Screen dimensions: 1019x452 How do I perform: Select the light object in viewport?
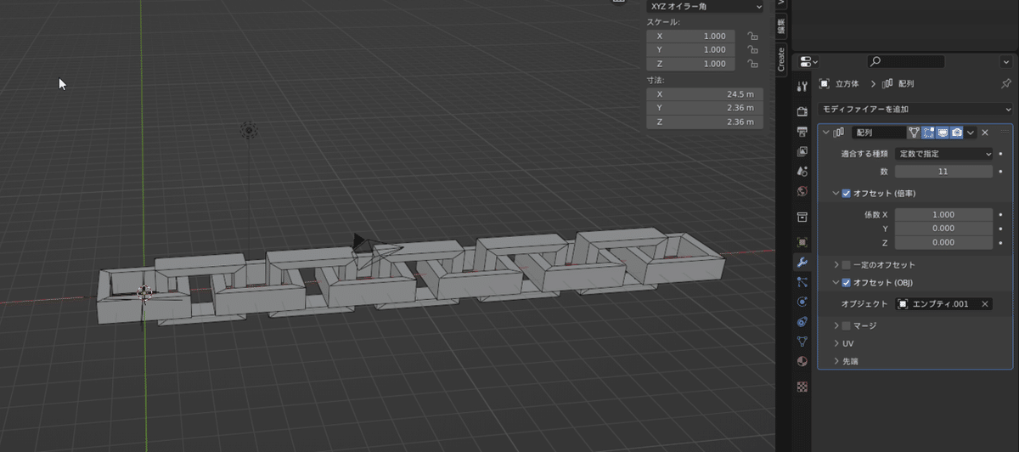click(x=248, y=130)
